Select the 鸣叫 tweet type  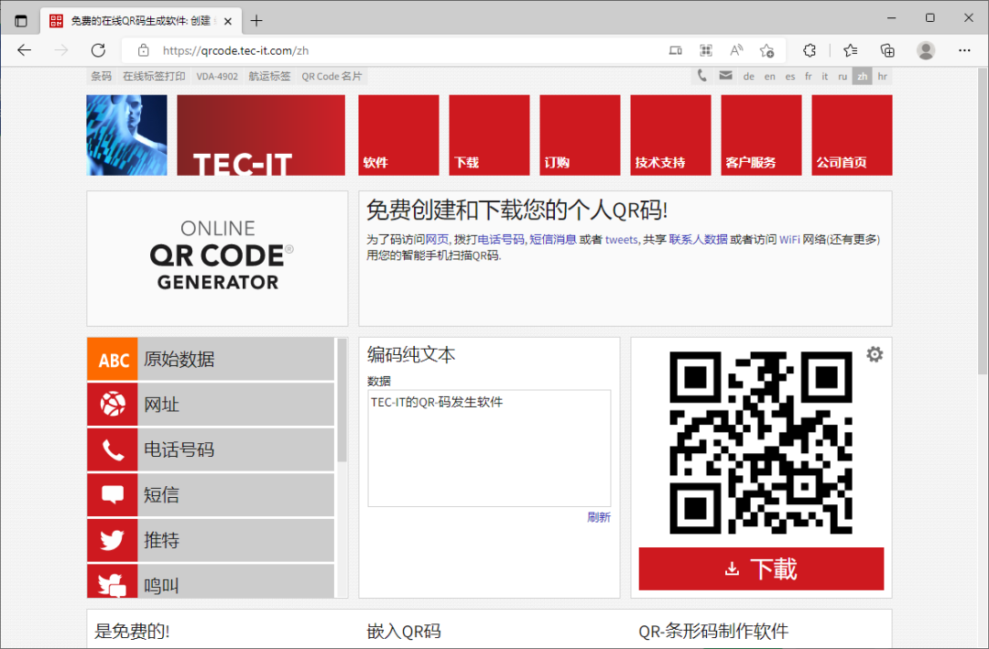(211, 581)
